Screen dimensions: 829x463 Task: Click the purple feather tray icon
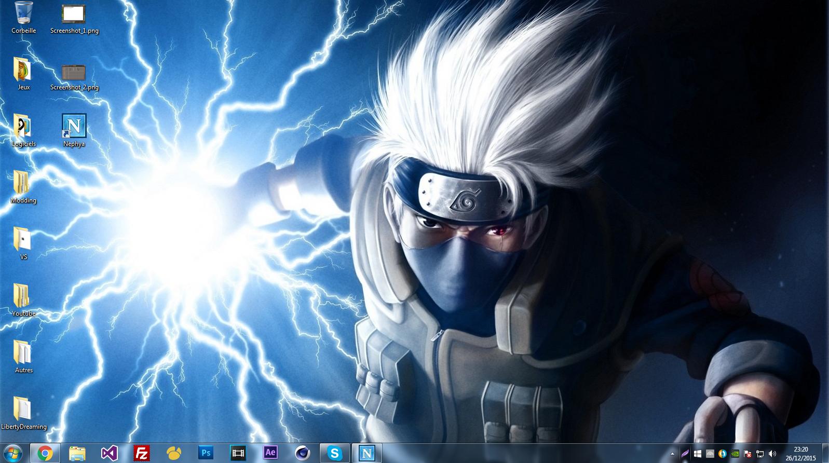click(x=685, y=454)
